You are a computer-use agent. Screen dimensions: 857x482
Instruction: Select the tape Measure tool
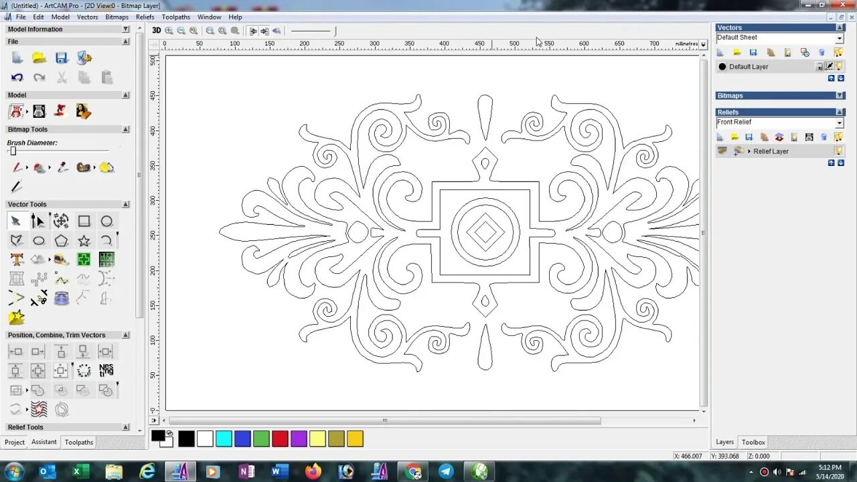(x=61, y=259)
